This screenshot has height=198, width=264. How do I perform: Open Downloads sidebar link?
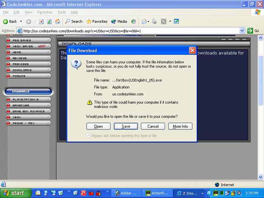tap(28, 70)
